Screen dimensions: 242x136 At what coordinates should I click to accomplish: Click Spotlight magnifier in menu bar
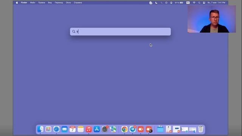tap(199, 3)
